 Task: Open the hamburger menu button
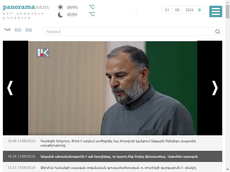click(216, 11)
